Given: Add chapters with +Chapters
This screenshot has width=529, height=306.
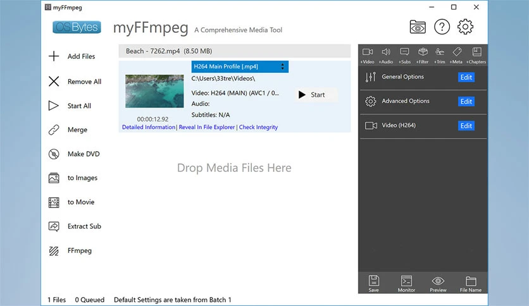Looking at the screenshot, I should [476, 55].
